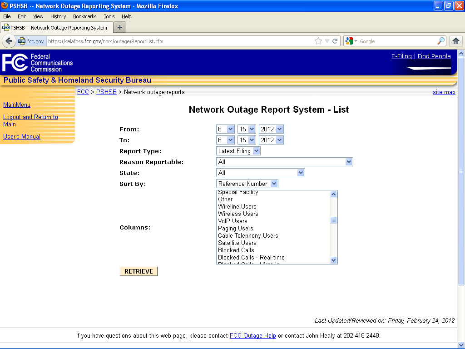Image resolution: width=465 pixels, height=349 pixels.
Task: Click the Firefox home icon
Action: [x=456, y=41]
